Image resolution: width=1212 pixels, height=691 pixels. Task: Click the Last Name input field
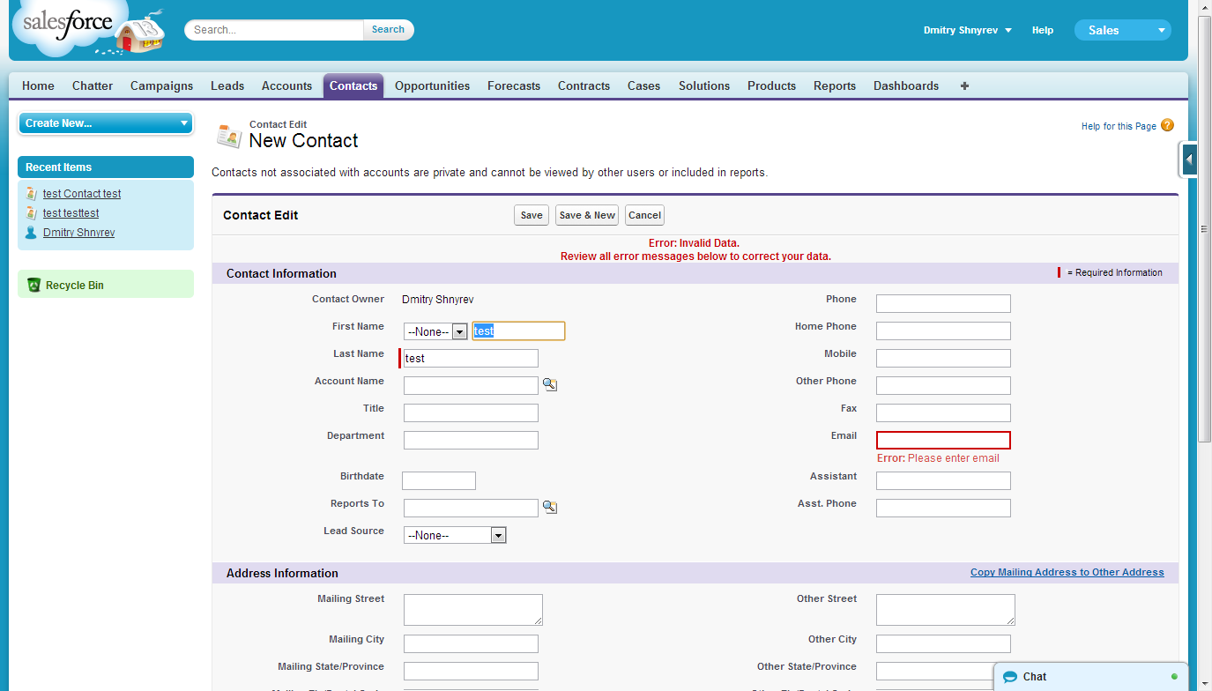coord(471,358)
